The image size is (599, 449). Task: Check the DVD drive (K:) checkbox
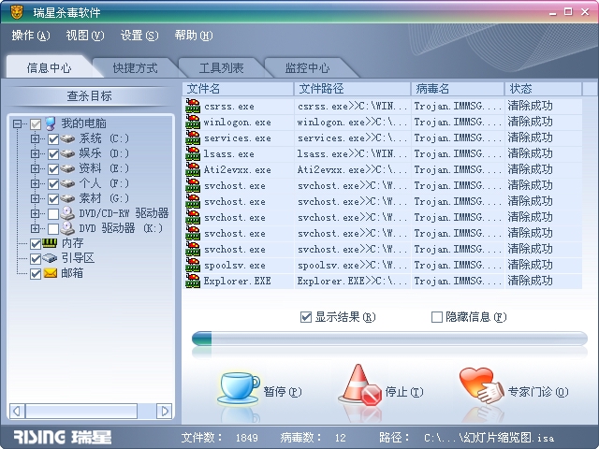point(53,228)
